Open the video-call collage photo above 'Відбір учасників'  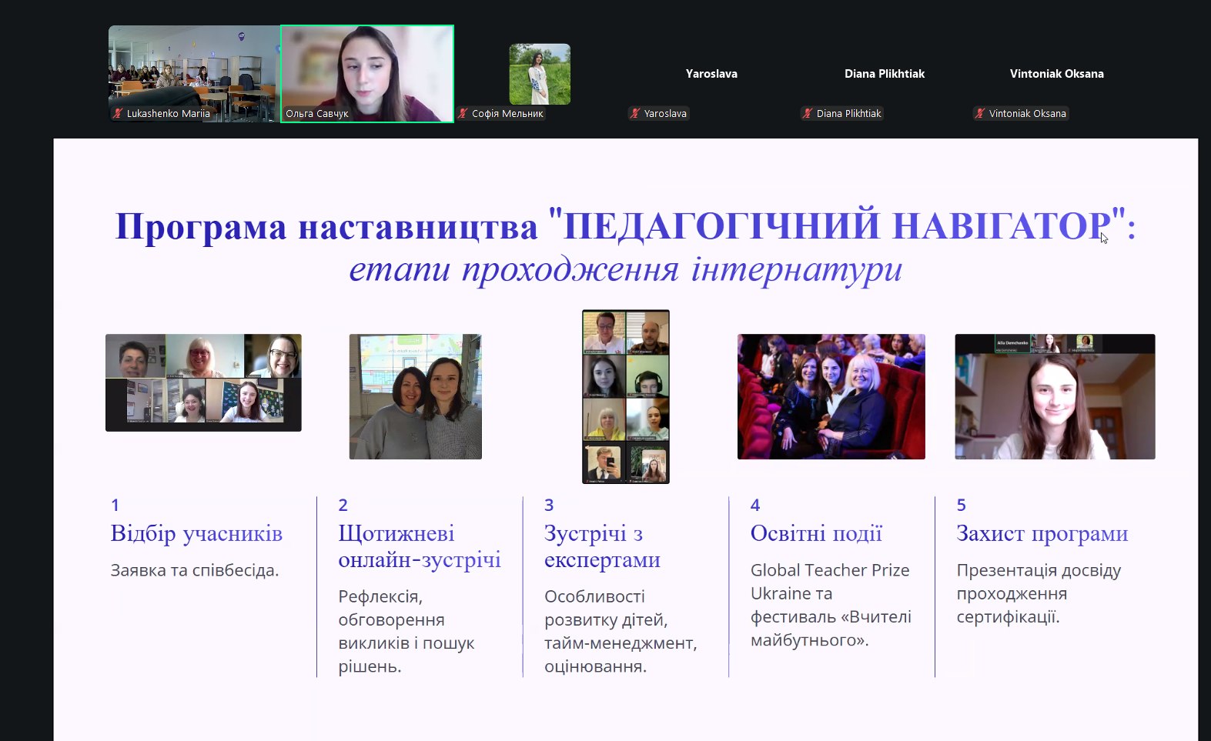point(203,382)
